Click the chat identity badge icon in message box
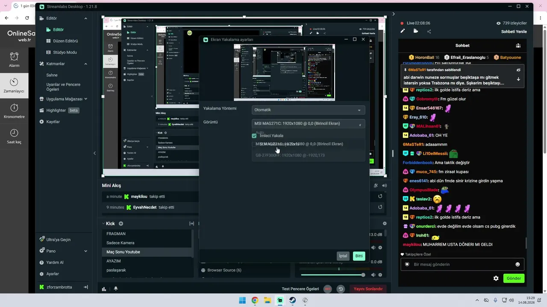 (x=408, y=264)
